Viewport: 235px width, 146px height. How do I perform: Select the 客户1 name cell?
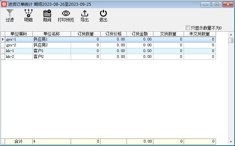coord(51,51)
